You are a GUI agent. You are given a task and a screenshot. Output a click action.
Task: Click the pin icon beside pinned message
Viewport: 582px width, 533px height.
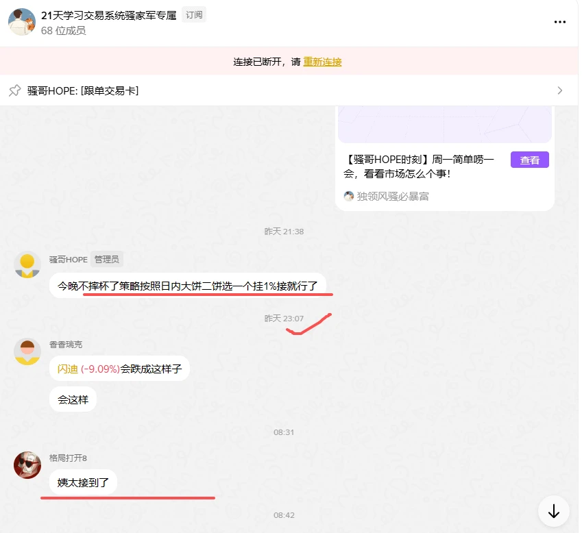tap(15, 90)
